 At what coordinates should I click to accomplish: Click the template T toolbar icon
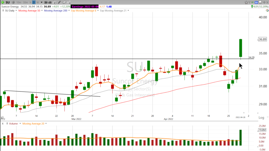click(46, 3)
